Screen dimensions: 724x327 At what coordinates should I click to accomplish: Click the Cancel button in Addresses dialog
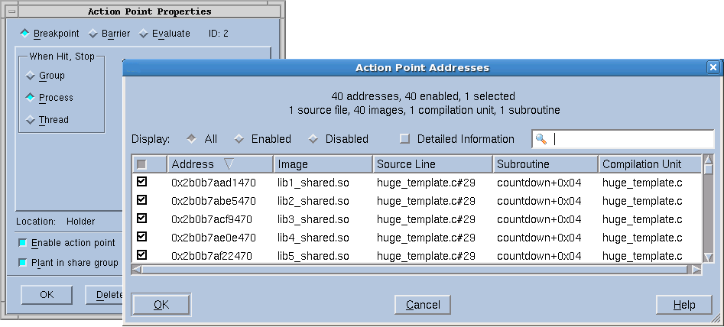423,305
